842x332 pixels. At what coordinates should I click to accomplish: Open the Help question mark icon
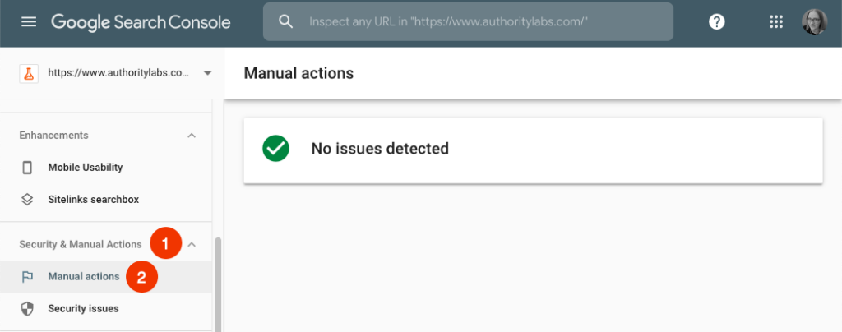[717, 22]
